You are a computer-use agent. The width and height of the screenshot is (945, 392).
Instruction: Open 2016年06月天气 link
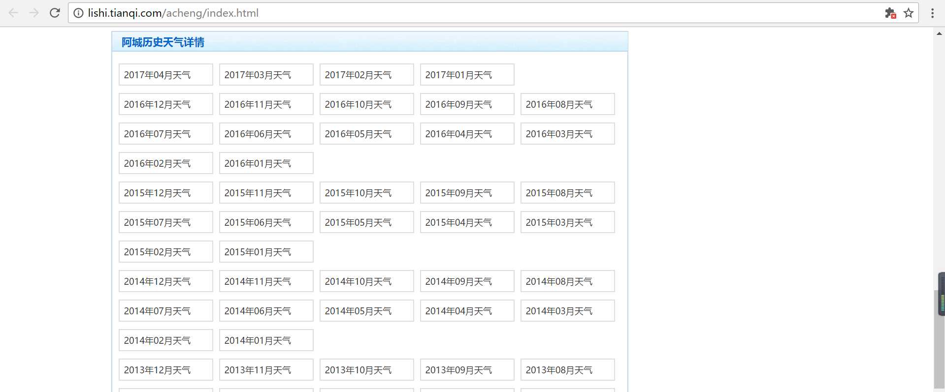(266, 134)
